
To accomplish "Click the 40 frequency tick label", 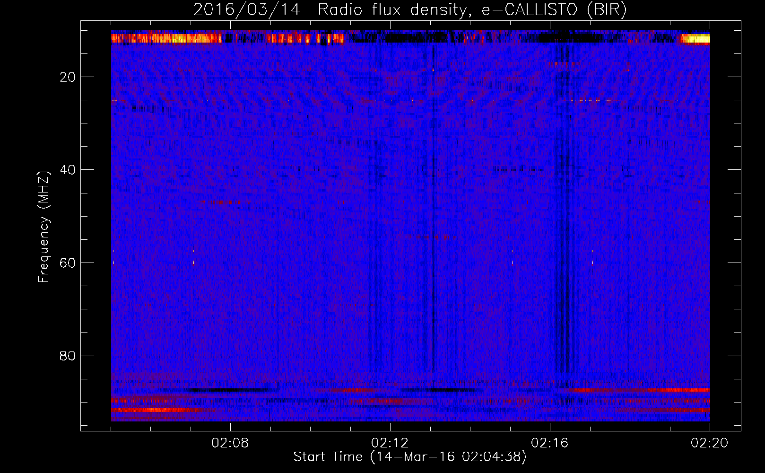I will 68,170.
